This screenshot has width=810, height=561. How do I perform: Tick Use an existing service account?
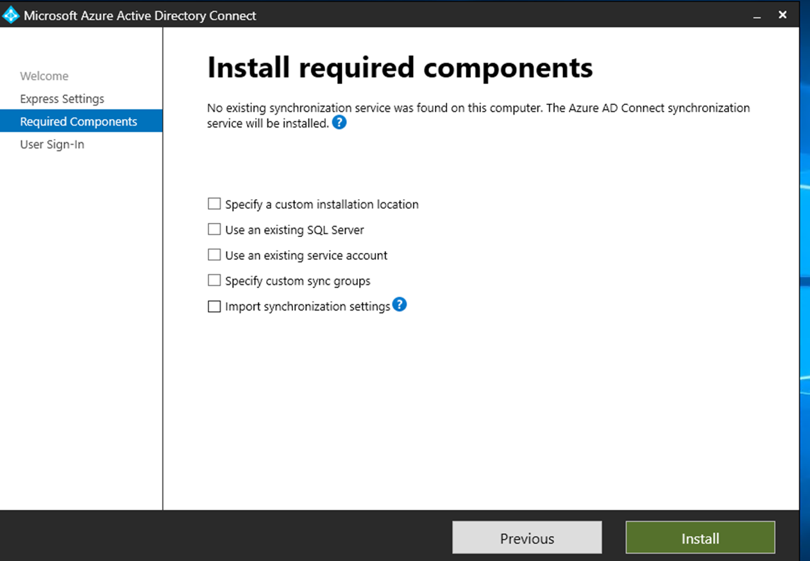pyautogui.click(x=214, y=255)
